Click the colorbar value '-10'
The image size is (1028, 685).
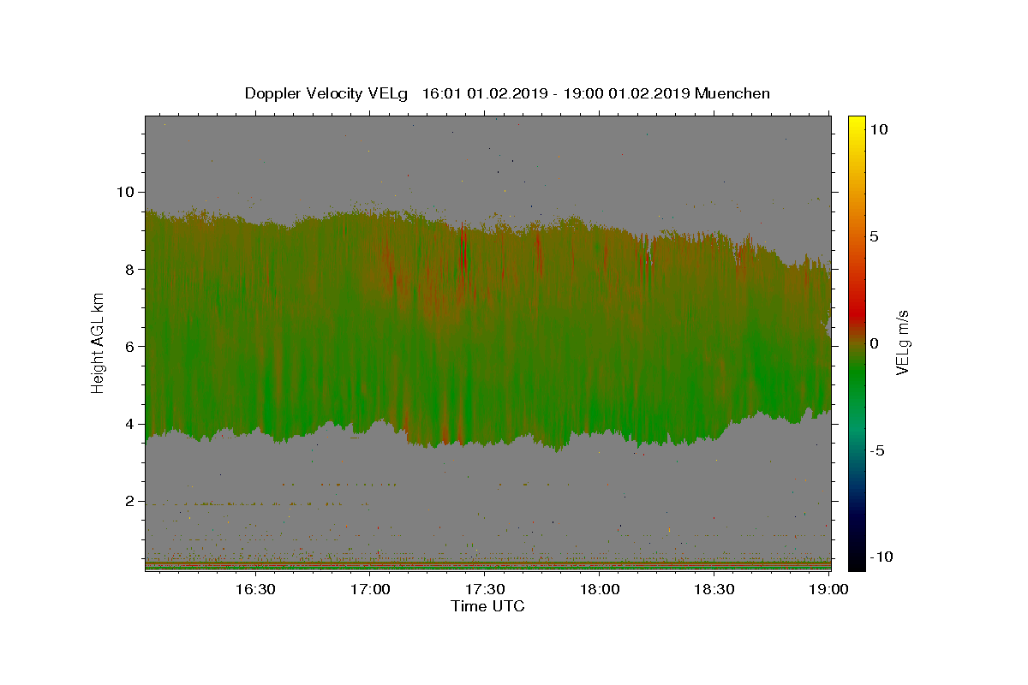point(883,557)
